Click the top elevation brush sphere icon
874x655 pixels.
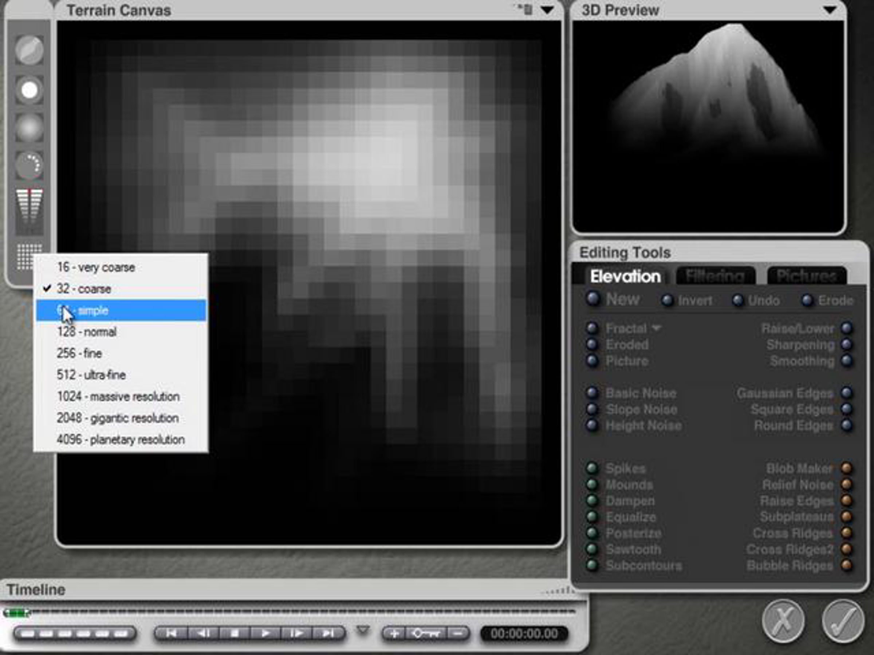click(x=29, y=50)
